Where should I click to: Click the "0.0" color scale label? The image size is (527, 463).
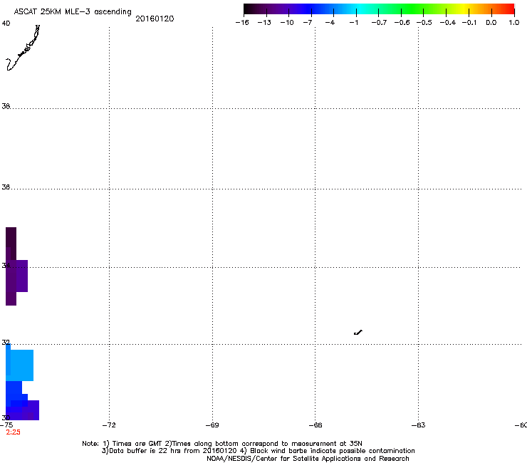pos(491,23)
